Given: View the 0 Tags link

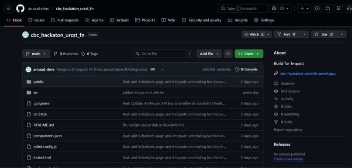Looking at the screenshot, I should tap(90, 54).
